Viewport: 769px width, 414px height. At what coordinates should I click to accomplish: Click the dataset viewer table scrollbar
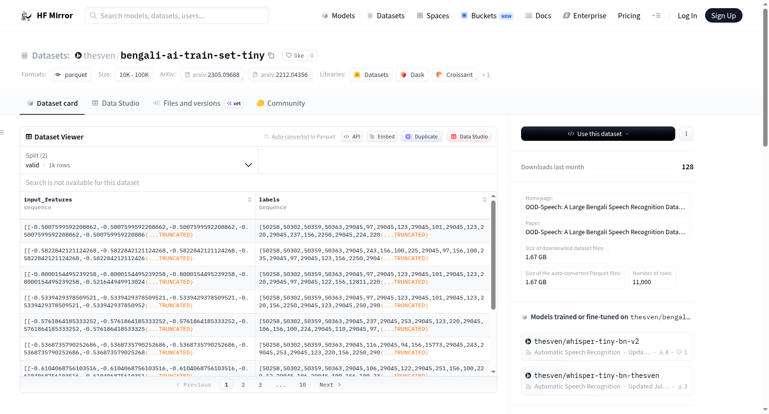pyautogui.click(x=493, y=255)
